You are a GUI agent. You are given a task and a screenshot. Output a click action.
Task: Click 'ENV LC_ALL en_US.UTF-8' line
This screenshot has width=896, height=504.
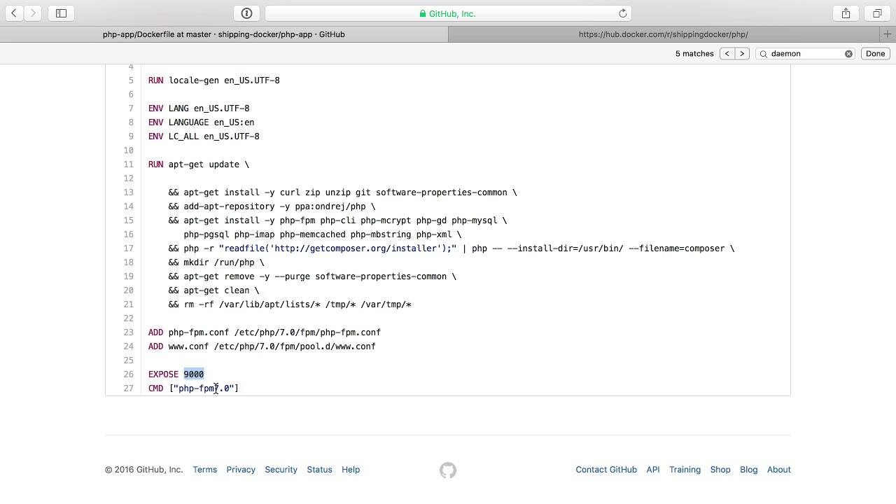204,136
